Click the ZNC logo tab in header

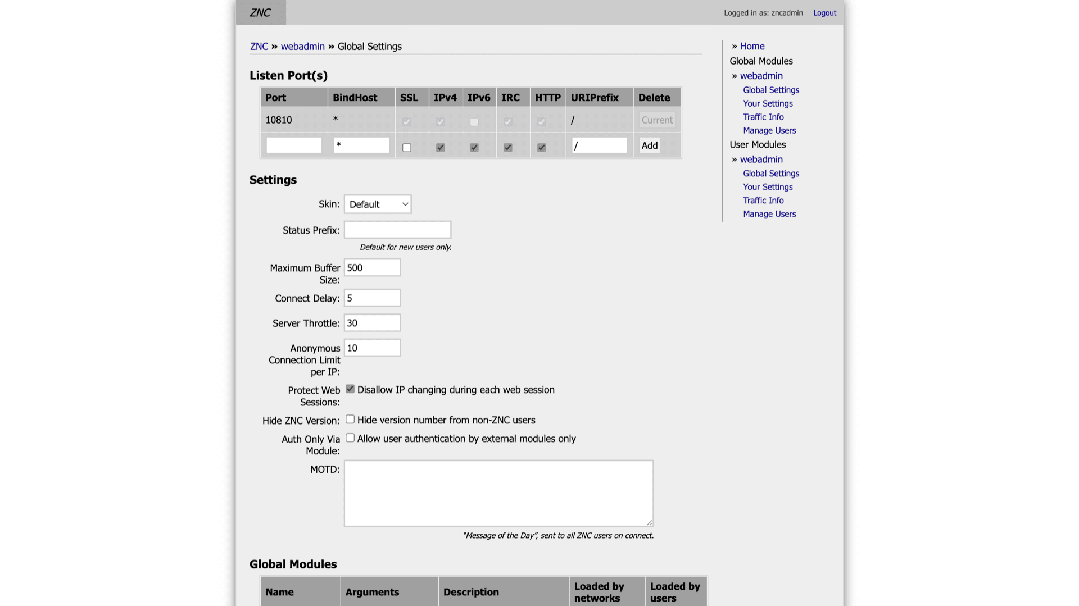(x=261, y=12)
